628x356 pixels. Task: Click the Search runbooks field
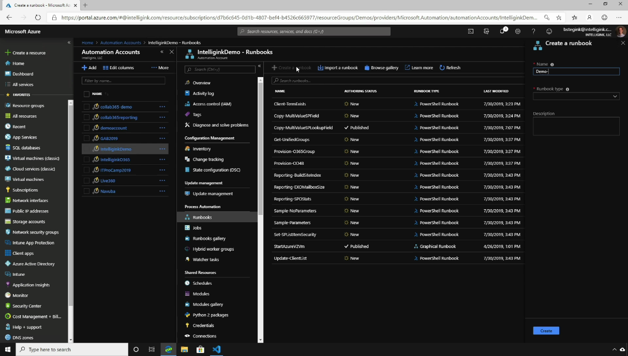(x=397, y=81)
